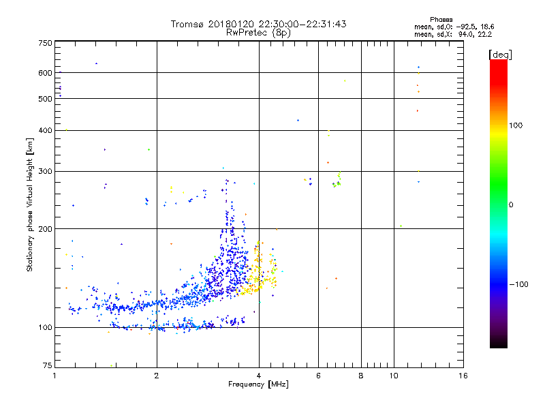Click the '400' height tick label

pyautogui.click(x=45, y=130)
